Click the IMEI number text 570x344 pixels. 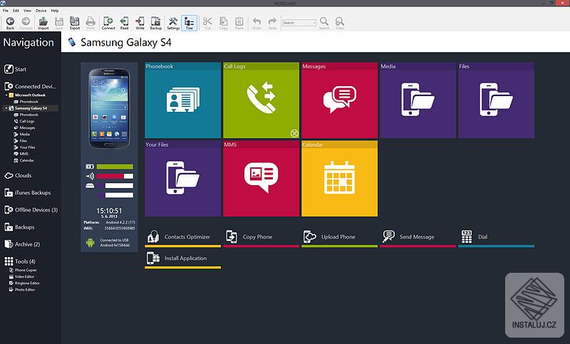pos(120,229)
